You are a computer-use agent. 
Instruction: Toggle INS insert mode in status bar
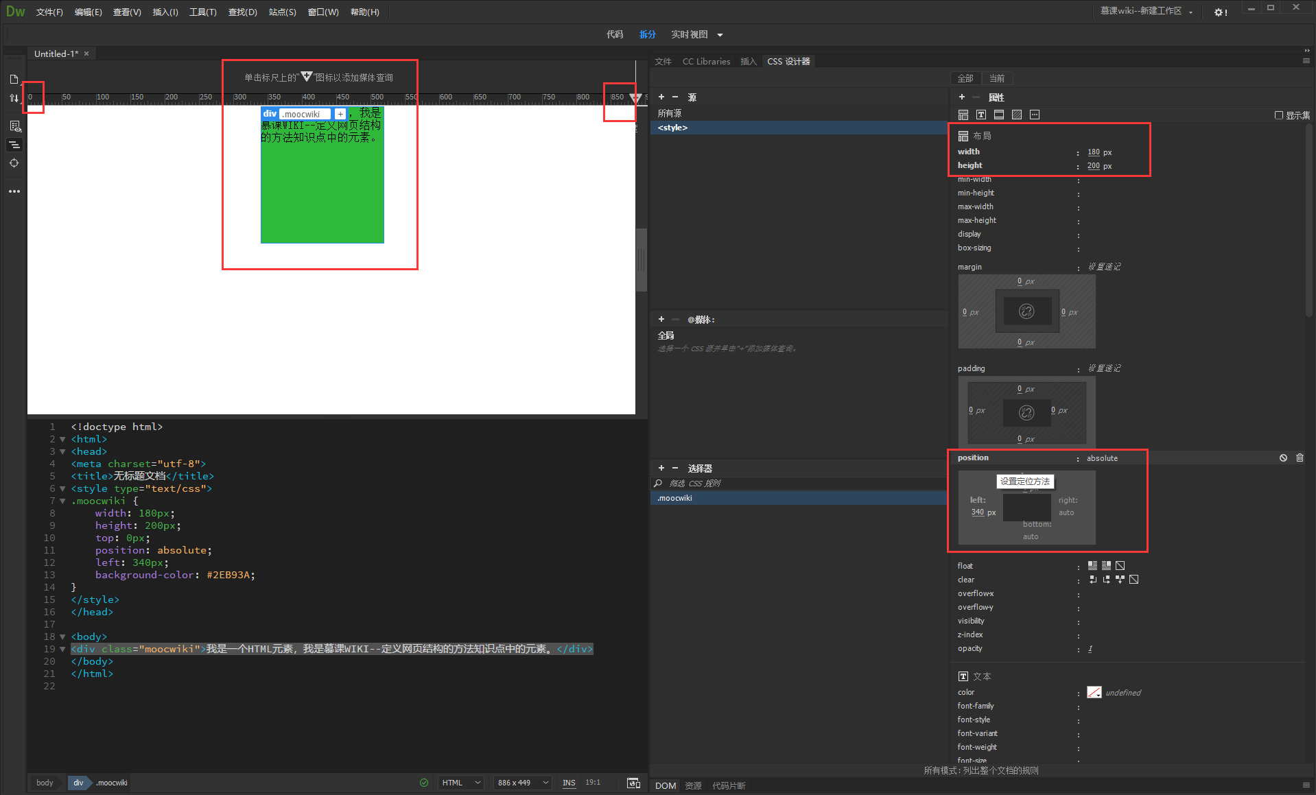click(569, 783)
